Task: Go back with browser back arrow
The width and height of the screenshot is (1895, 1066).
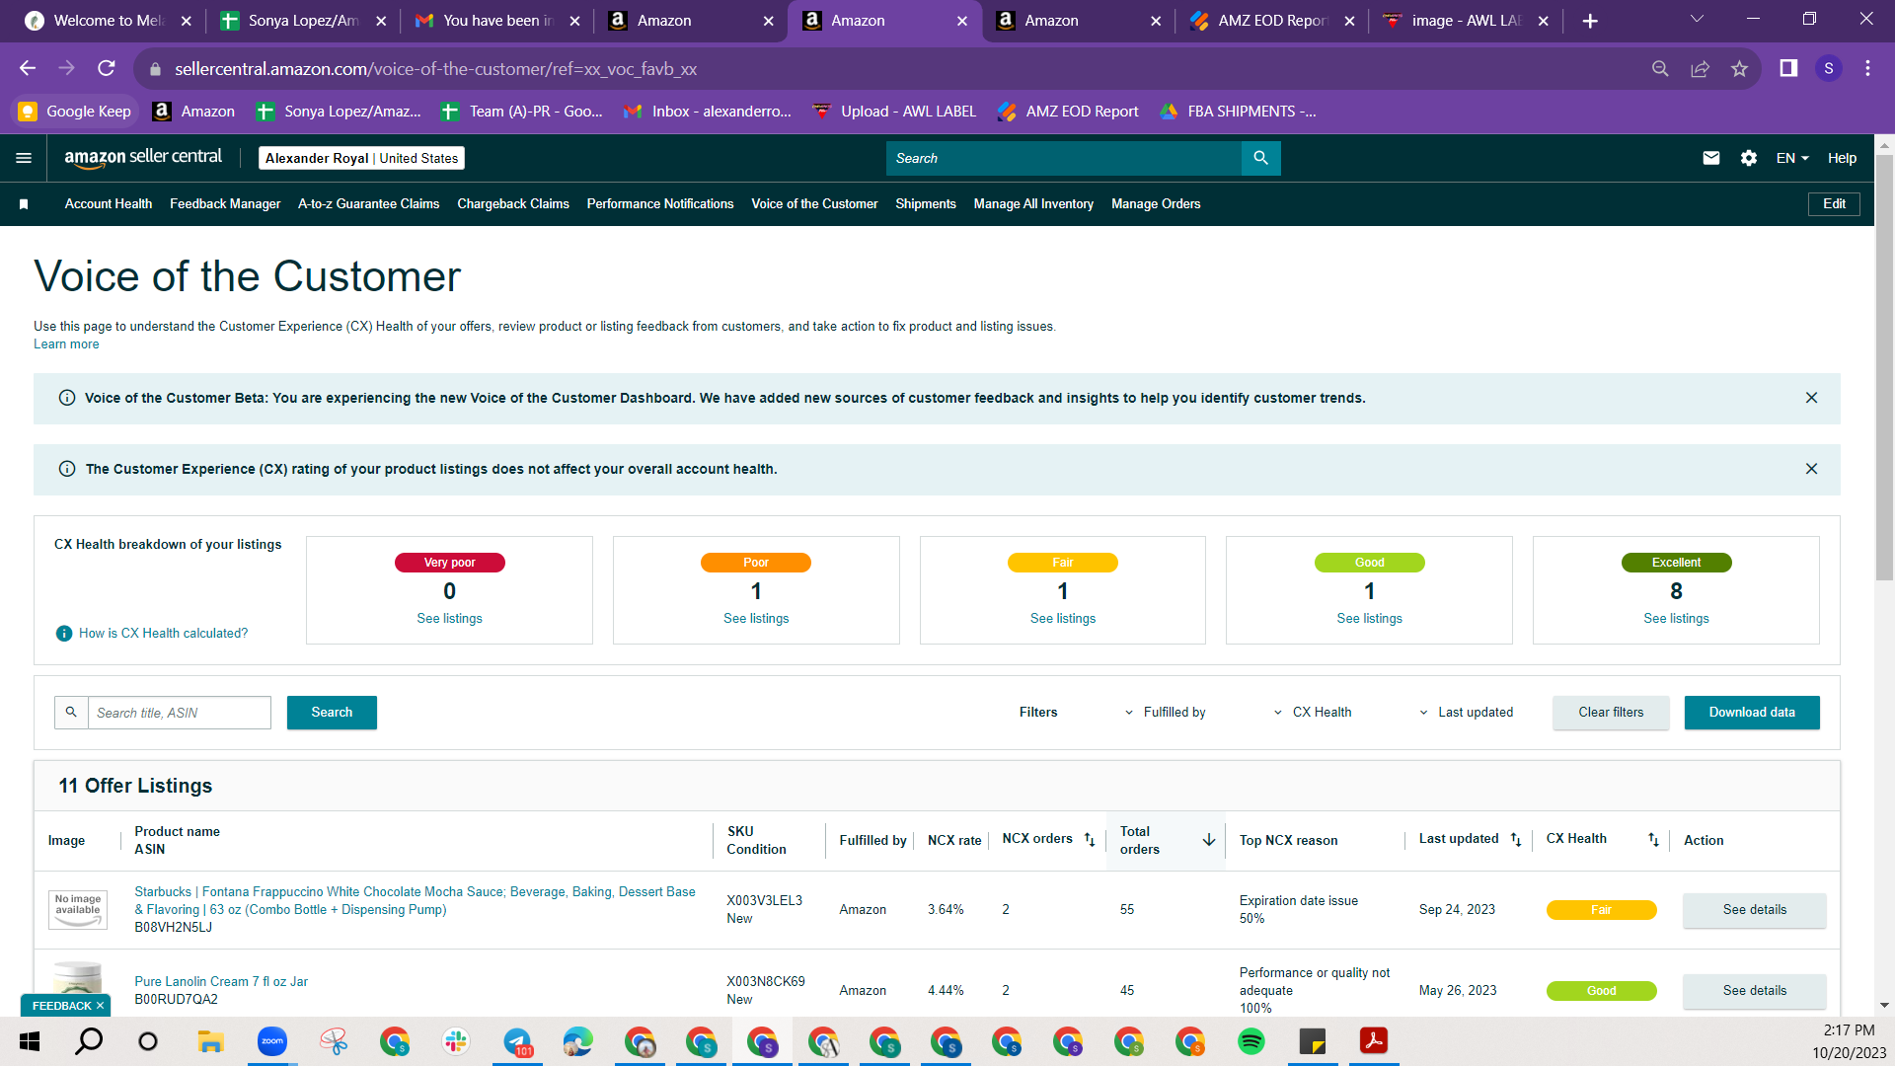Action: (x=28, y=68)
